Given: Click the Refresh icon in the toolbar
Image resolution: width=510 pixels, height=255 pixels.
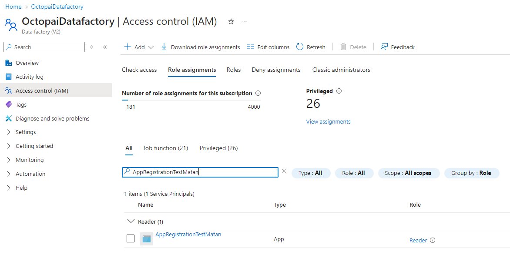Looking at the screenshot, I should (300, 47).
